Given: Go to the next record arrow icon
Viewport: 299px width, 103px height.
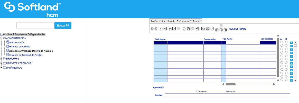Looking at the screenshot, I should pos(174,29).
